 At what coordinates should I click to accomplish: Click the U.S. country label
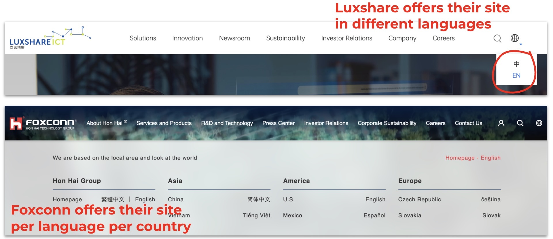289,199
